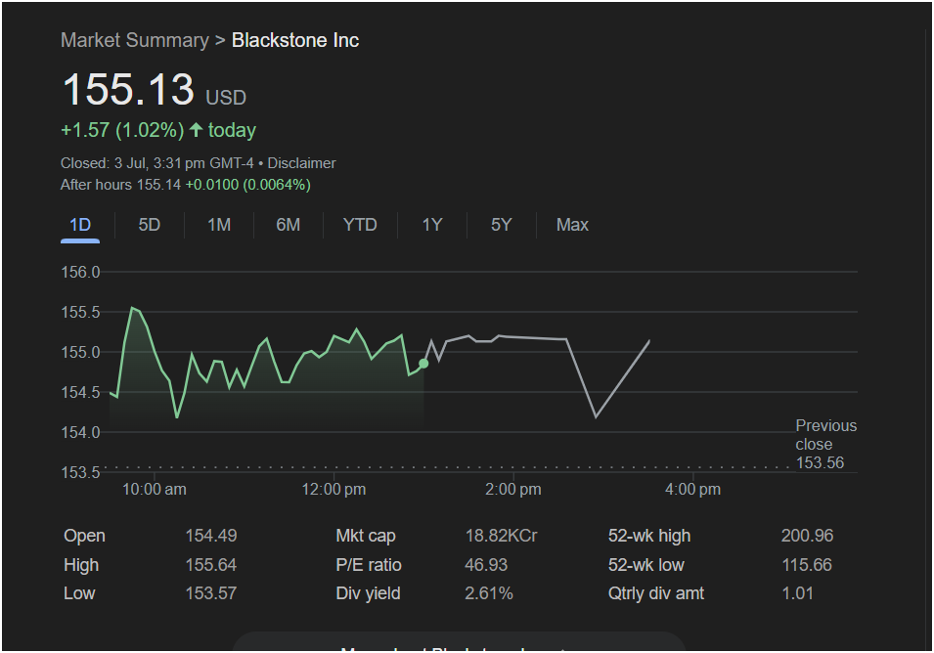Click the Open value 154.49
The height and width of the screenshot is (653, 934).
(211, 536)
